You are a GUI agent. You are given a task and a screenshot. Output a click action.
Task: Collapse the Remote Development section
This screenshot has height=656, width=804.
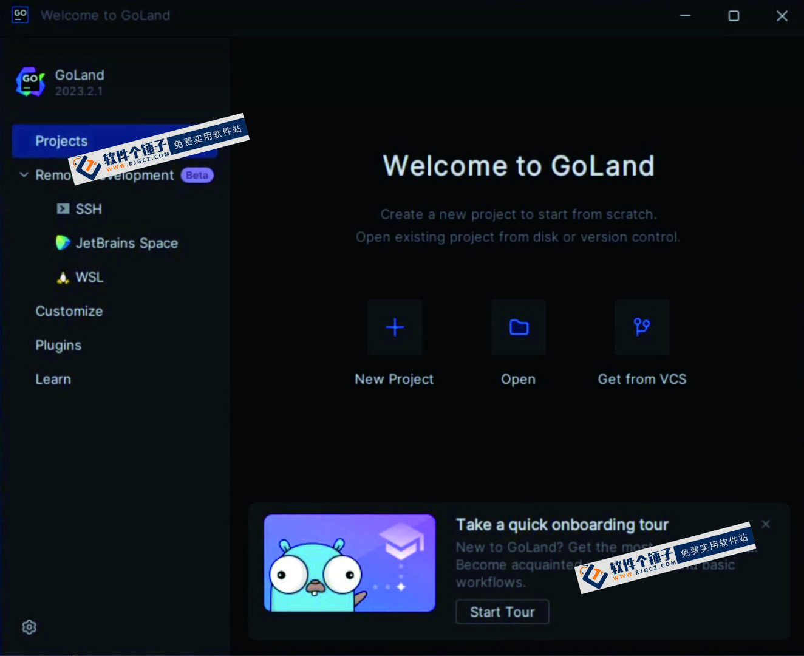point(24,175)
